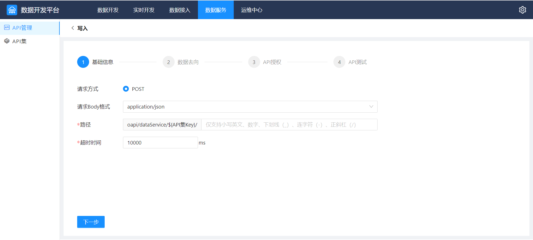Click the 超时时间 input field
Image resolution: width=533 pixels, height=240 pixels.
click(x=160, y=143)
